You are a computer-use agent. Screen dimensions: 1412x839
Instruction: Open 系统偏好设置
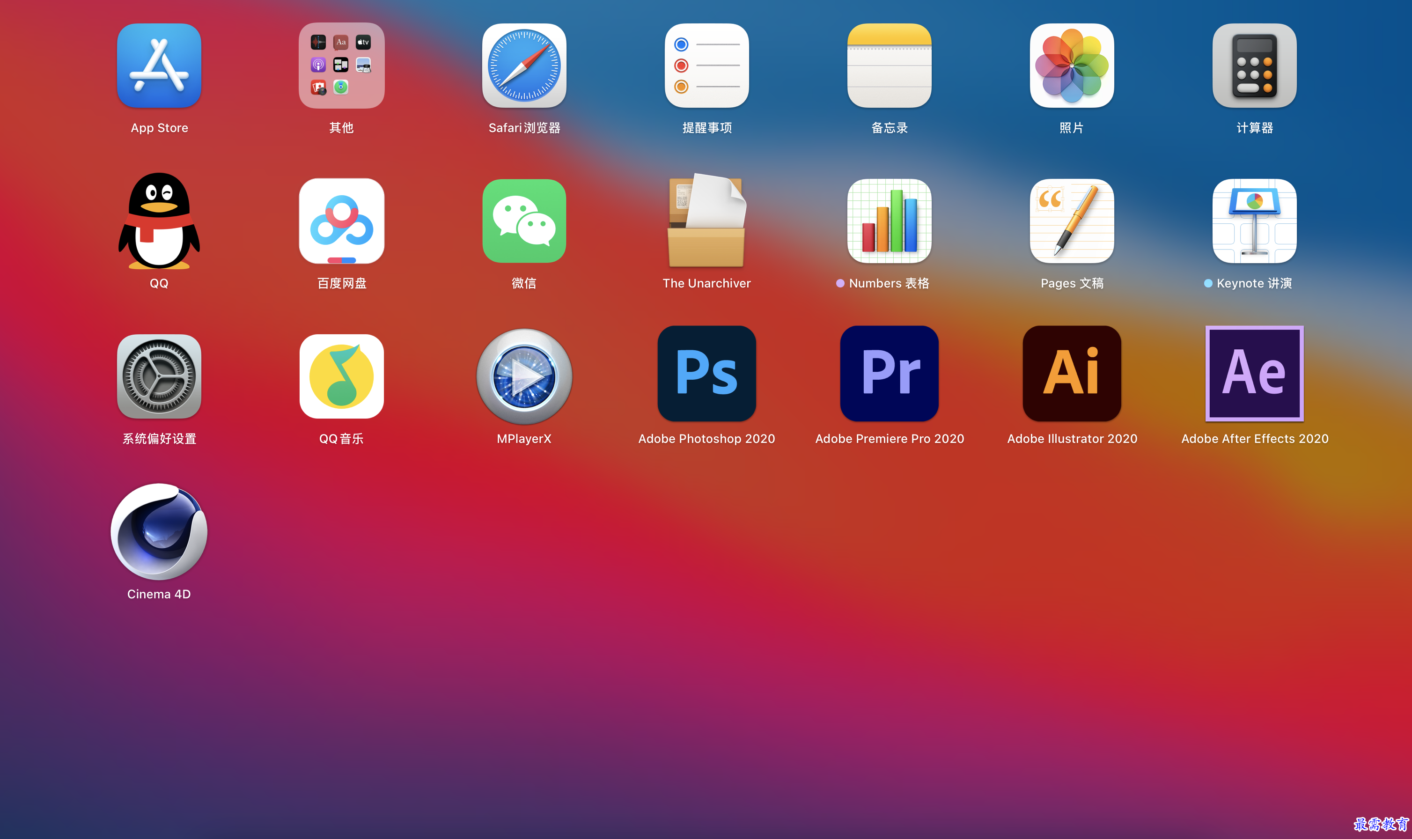pyautogui.click(x=159, y=376)
